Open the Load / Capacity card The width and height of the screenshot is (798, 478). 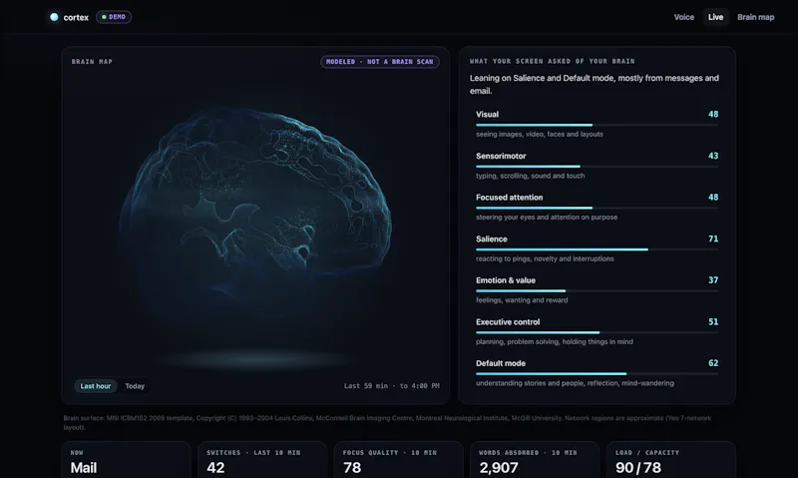[x=670, y=460]
